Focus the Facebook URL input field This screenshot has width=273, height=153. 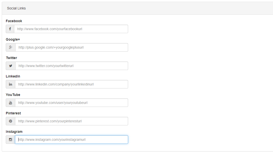(71, 29)
